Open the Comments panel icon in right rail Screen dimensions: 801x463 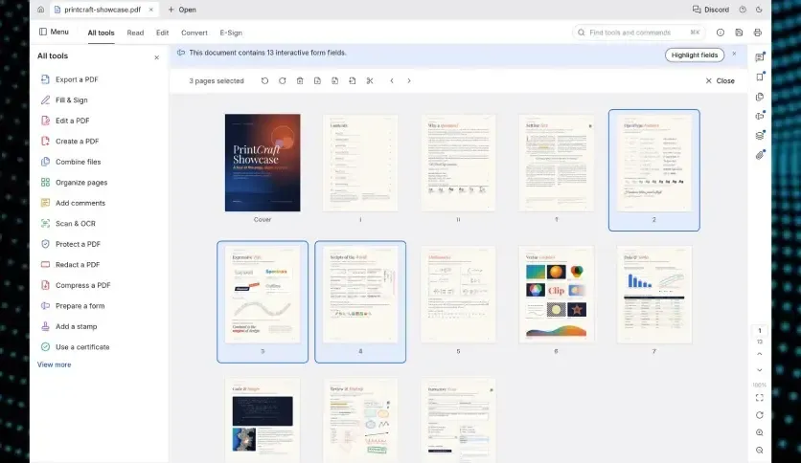(x=760, y=57)
